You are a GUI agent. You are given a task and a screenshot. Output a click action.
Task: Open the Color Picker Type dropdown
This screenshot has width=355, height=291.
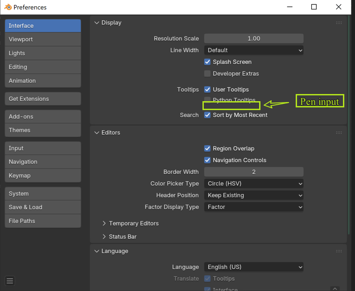point(254,184)
